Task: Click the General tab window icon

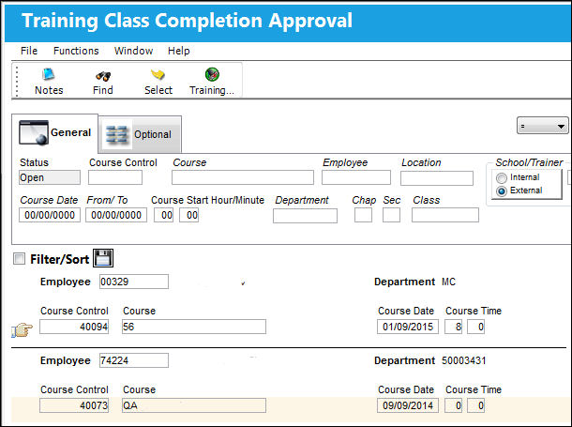Action: (x=34, y=132)
